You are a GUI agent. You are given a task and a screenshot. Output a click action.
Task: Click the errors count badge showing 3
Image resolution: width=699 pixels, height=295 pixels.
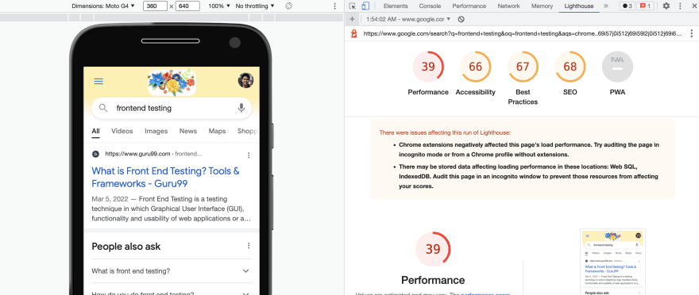pos(627,6)
